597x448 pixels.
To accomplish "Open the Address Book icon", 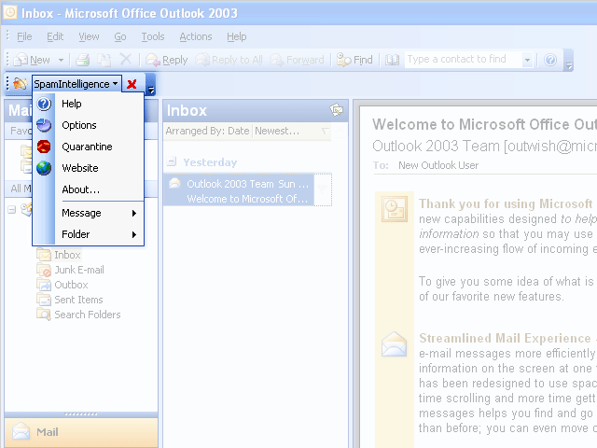I will (x=392, y=60).
